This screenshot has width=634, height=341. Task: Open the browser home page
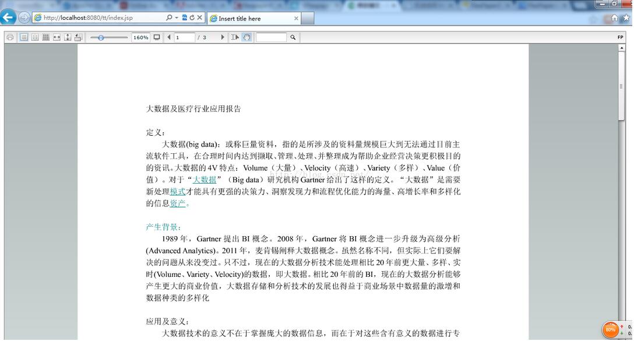tap(615, 18)
